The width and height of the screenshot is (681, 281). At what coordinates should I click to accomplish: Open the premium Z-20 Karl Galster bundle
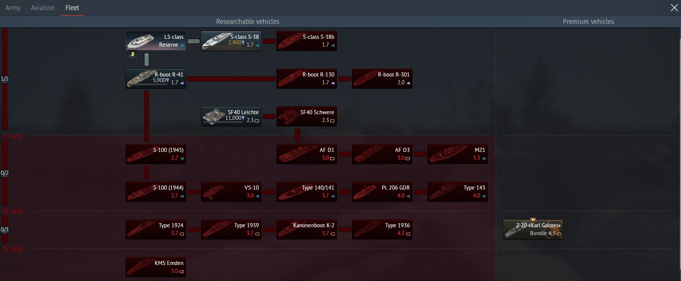[x=533, y=229]
